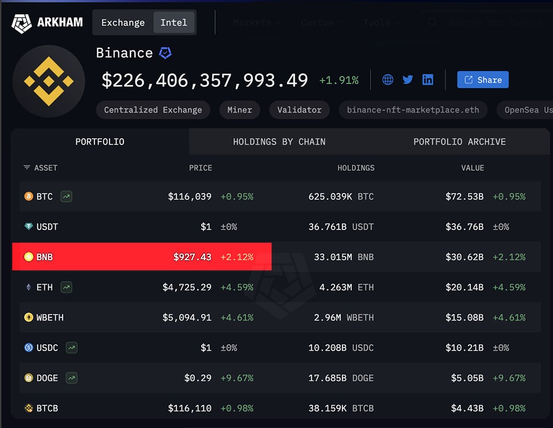Expand the Custom dropdown menu
Image resolution: width=553 pixels, height=428 pixels.
(322, 23)
